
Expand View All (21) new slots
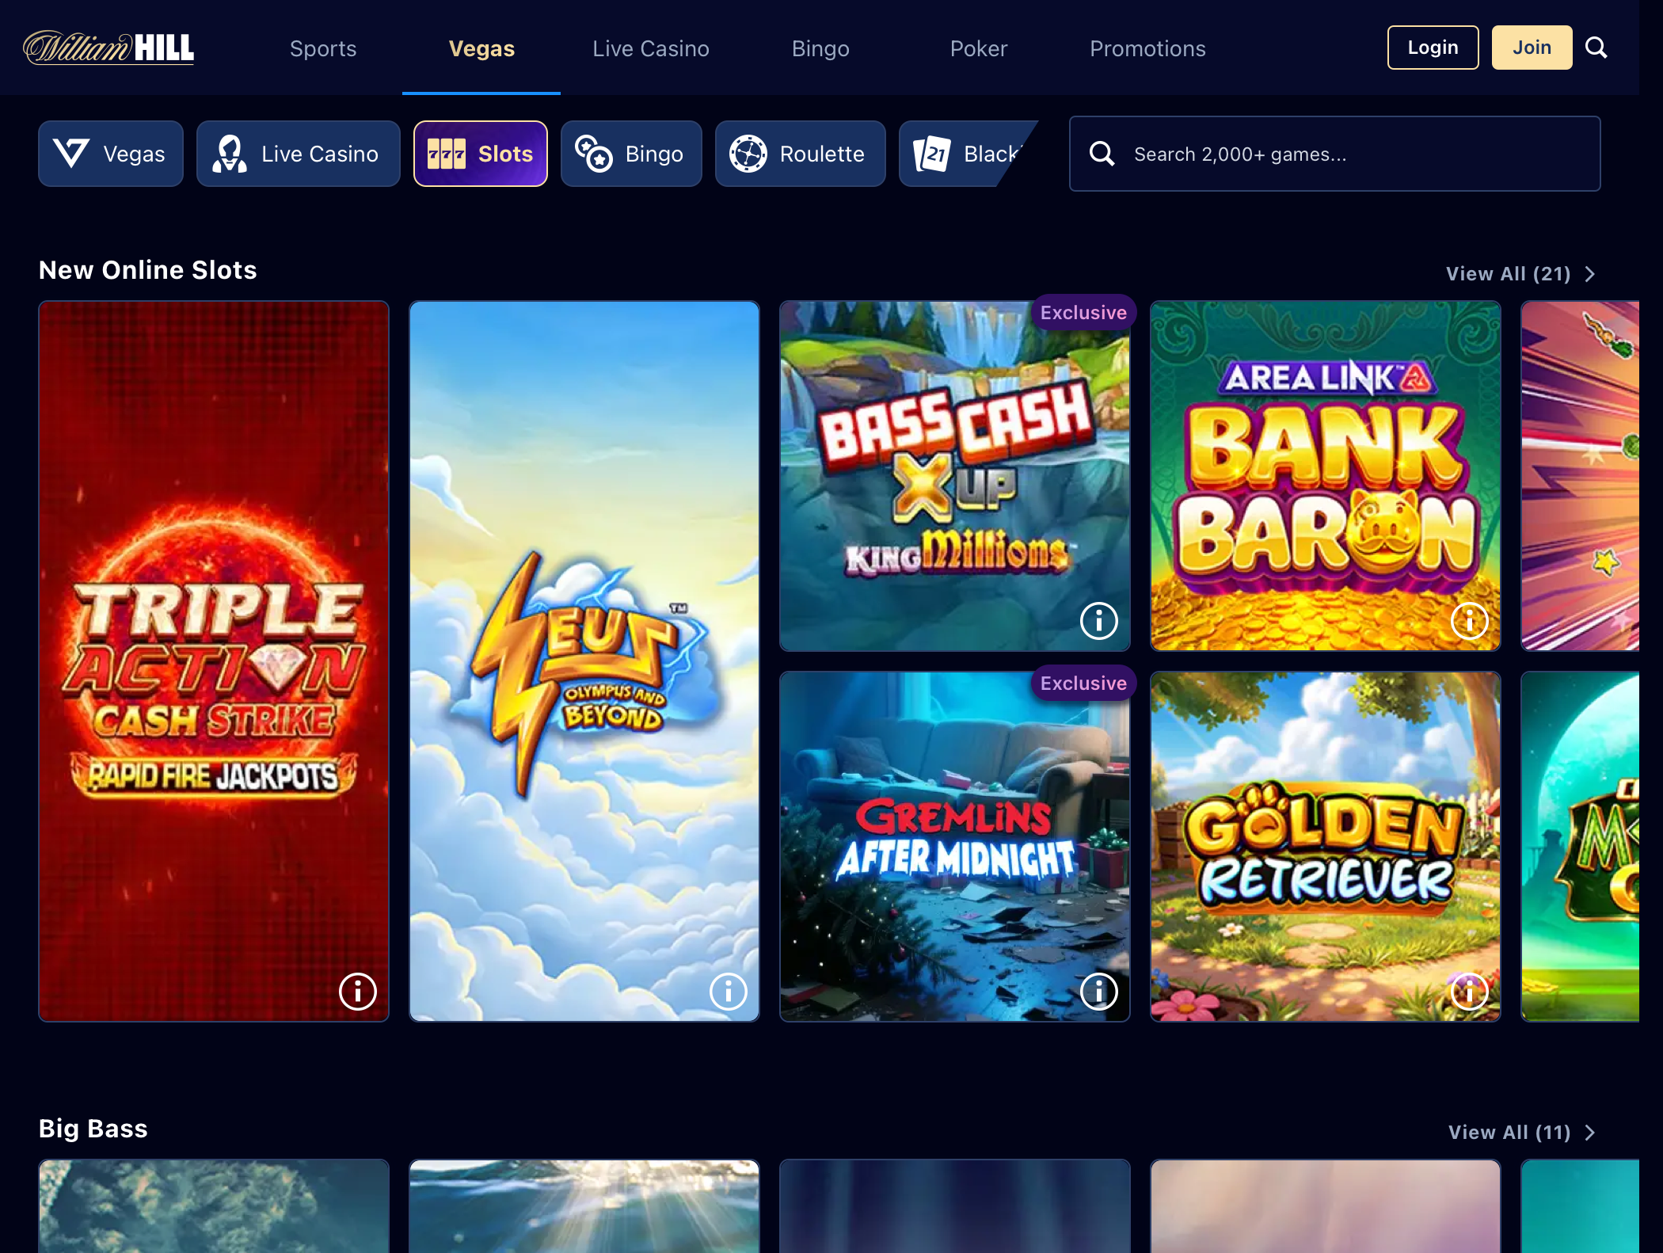pyautogui.click(x=1520, y=274)
